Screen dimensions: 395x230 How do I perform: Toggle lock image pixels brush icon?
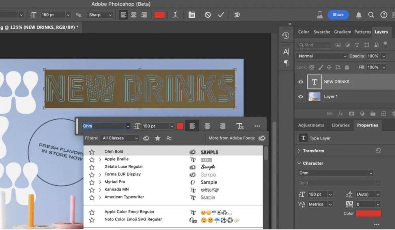coord(320,67)
